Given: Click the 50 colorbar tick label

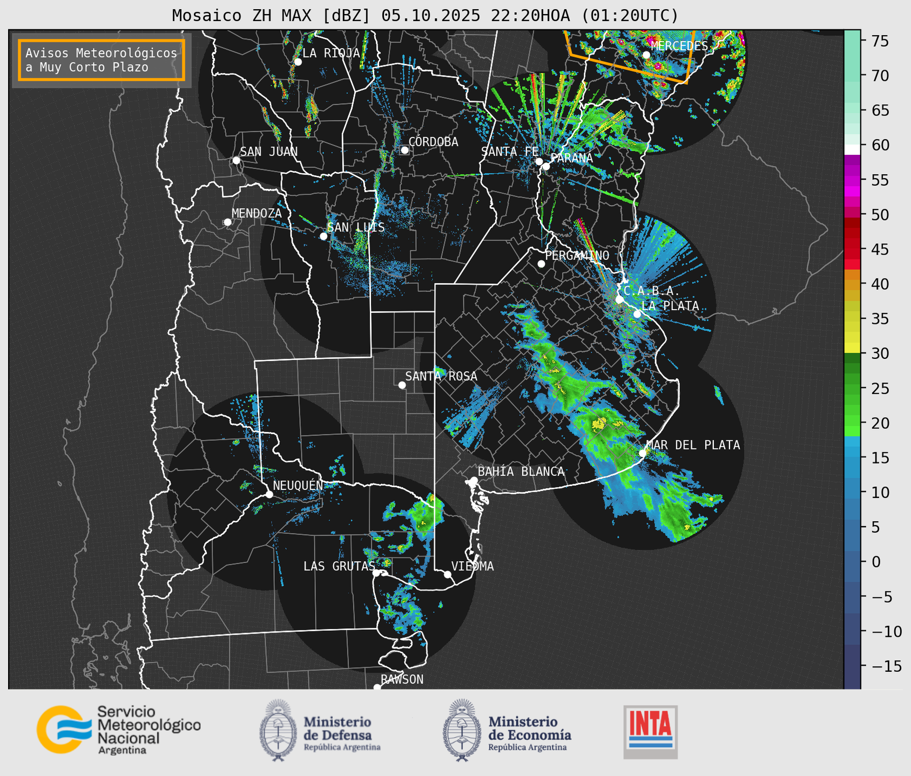Looking at the screenshot, I should (x=880, y=215).
